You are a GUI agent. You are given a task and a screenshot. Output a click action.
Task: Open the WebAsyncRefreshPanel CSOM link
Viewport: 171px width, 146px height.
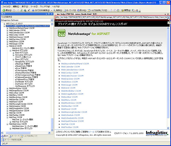point(75,64)
